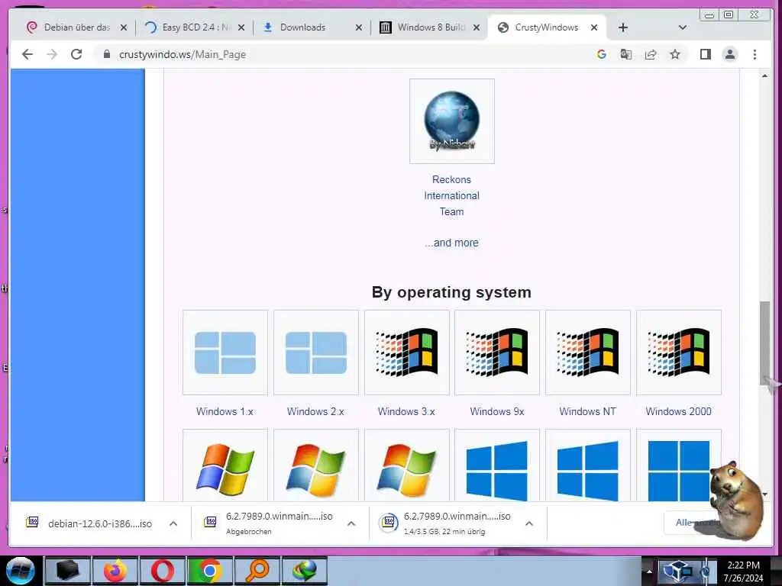Click the Windows 3.x text link

406,411
